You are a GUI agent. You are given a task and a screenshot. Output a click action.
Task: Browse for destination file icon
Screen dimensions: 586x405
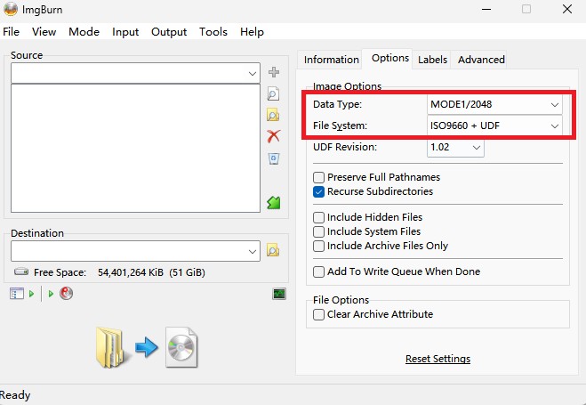point(273,250)
